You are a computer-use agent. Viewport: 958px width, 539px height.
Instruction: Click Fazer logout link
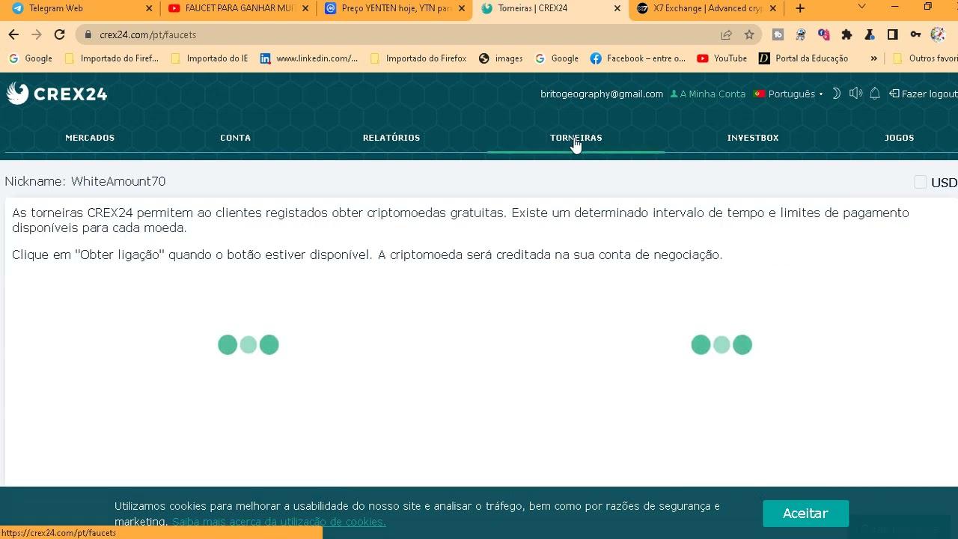923,94
